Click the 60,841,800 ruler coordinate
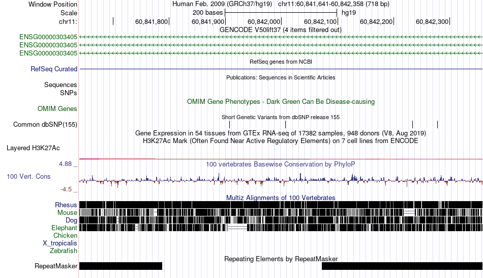 click(152, 21)
